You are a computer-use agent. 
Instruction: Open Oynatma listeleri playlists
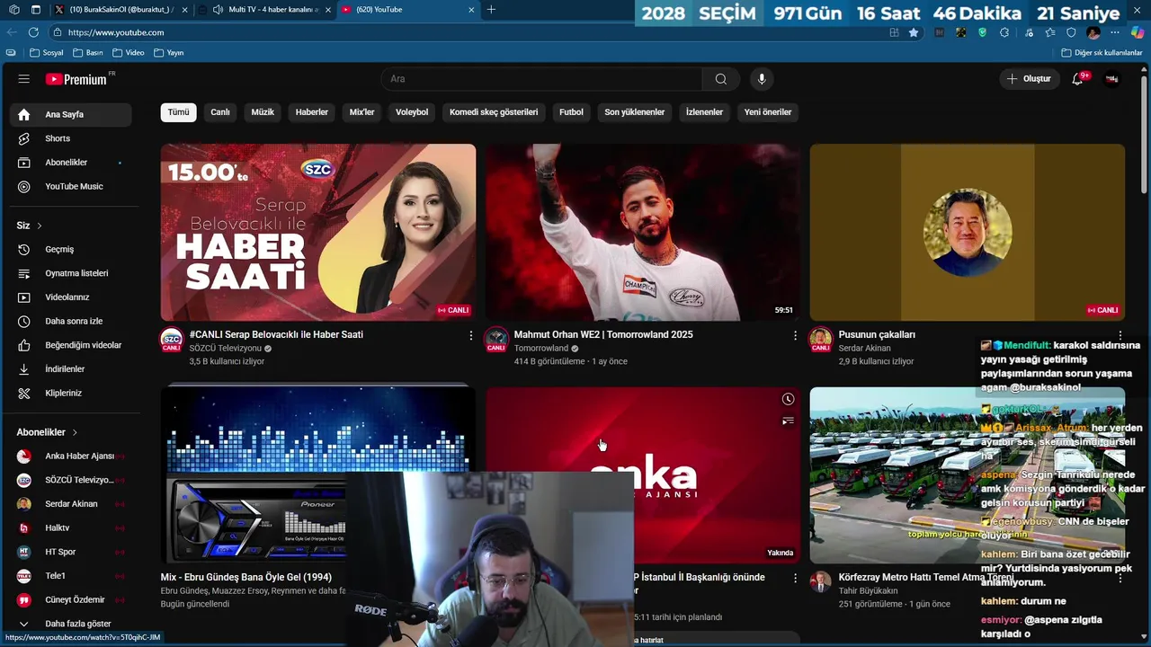coord(70,273)
